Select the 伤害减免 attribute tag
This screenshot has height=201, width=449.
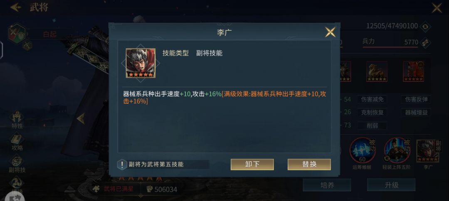pyautogui.click(x=372, y=100)
